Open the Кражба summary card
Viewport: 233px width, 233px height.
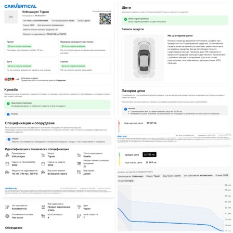84,66
